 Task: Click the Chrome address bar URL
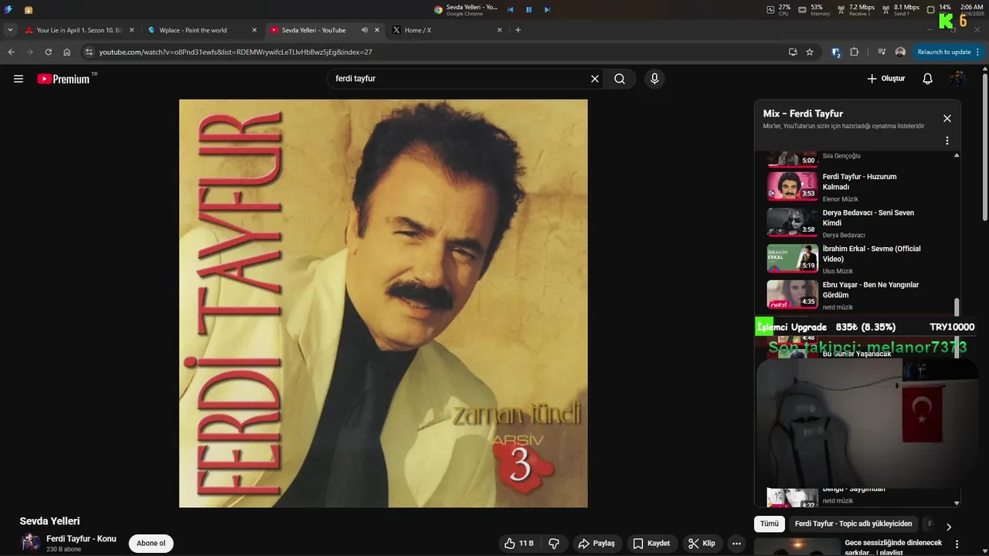click(x=236, y=52)
